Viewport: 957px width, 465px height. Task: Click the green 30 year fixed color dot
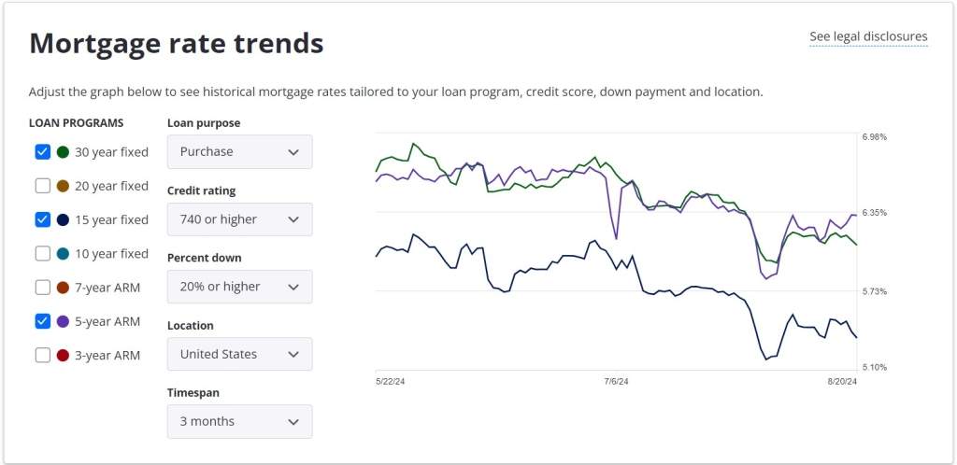tap(63, 152)
